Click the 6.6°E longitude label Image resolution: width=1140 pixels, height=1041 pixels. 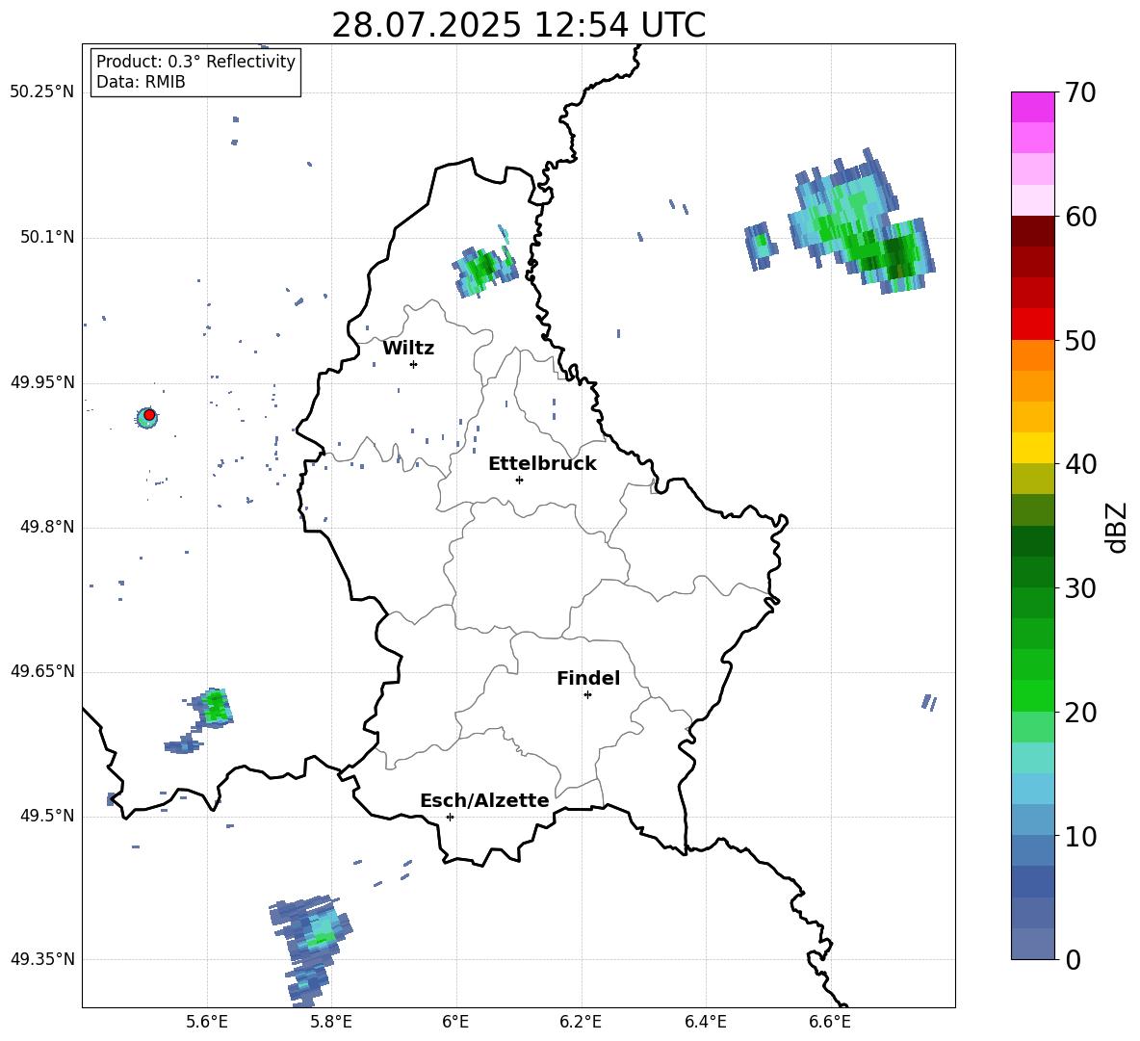(830, 1023)
